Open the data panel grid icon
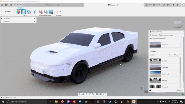Image resolution: width=185 pixels, height=104 pixels. (2, 5)
